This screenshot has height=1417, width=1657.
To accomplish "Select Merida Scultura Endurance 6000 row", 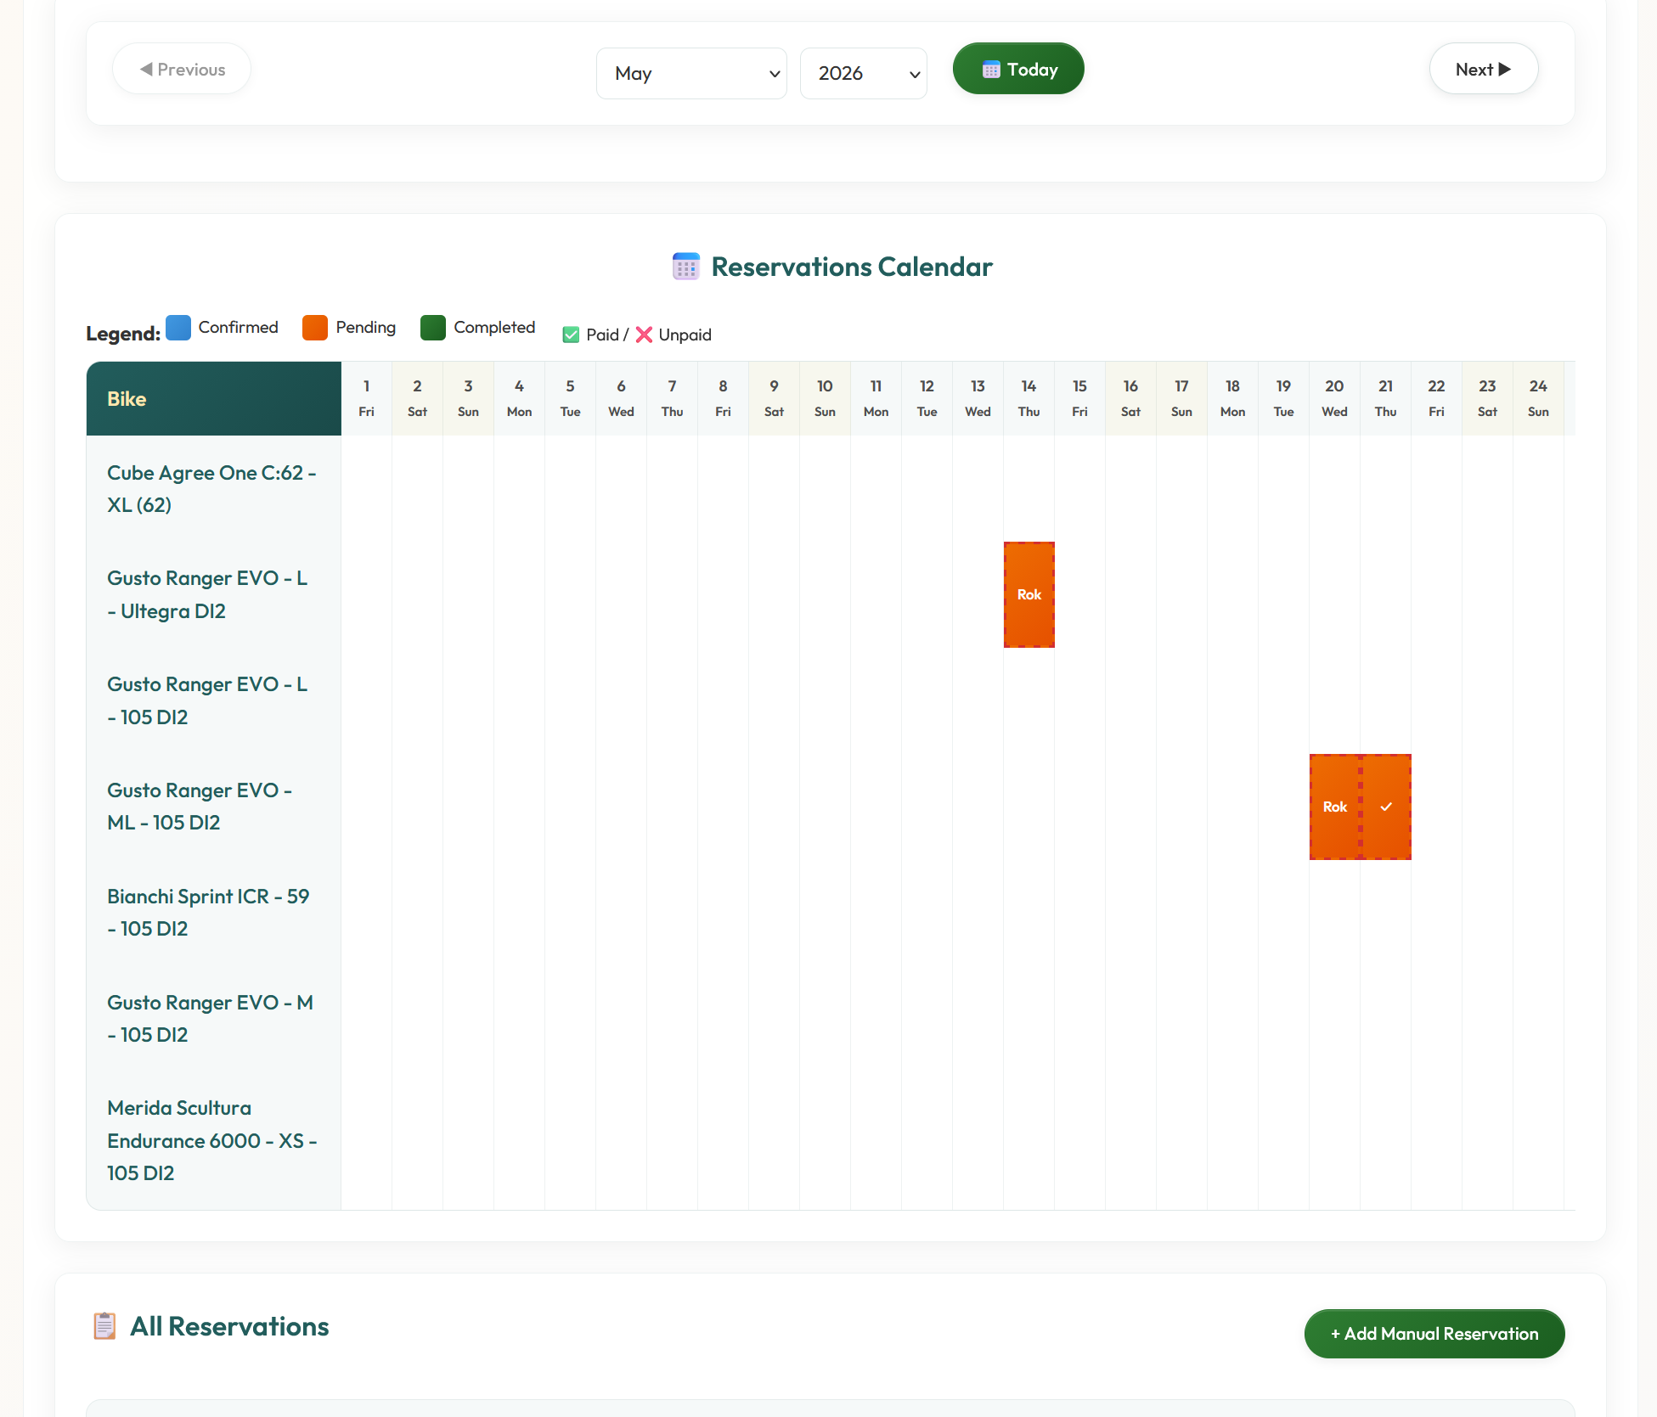I will (214, 1140).
